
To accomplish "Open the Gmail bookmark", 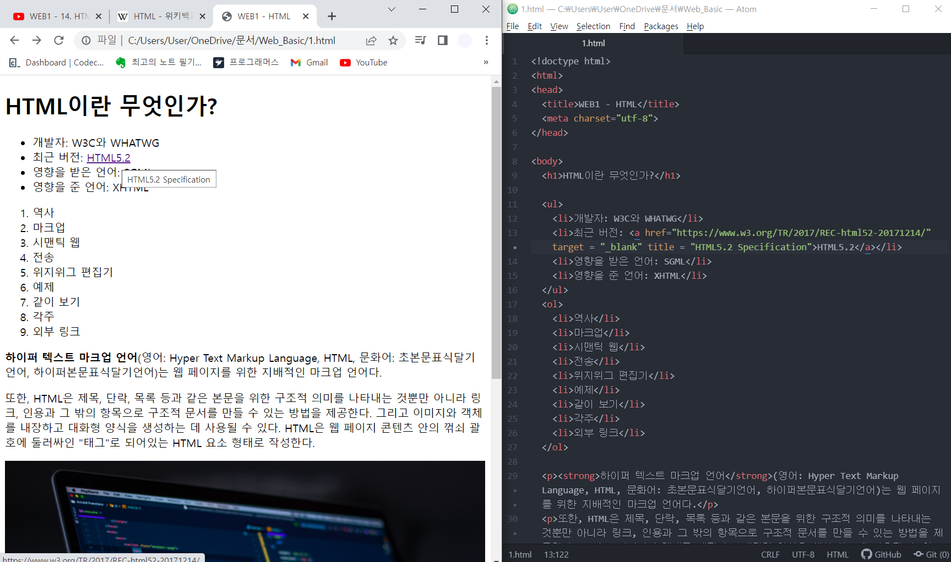I will pos(309,63).
